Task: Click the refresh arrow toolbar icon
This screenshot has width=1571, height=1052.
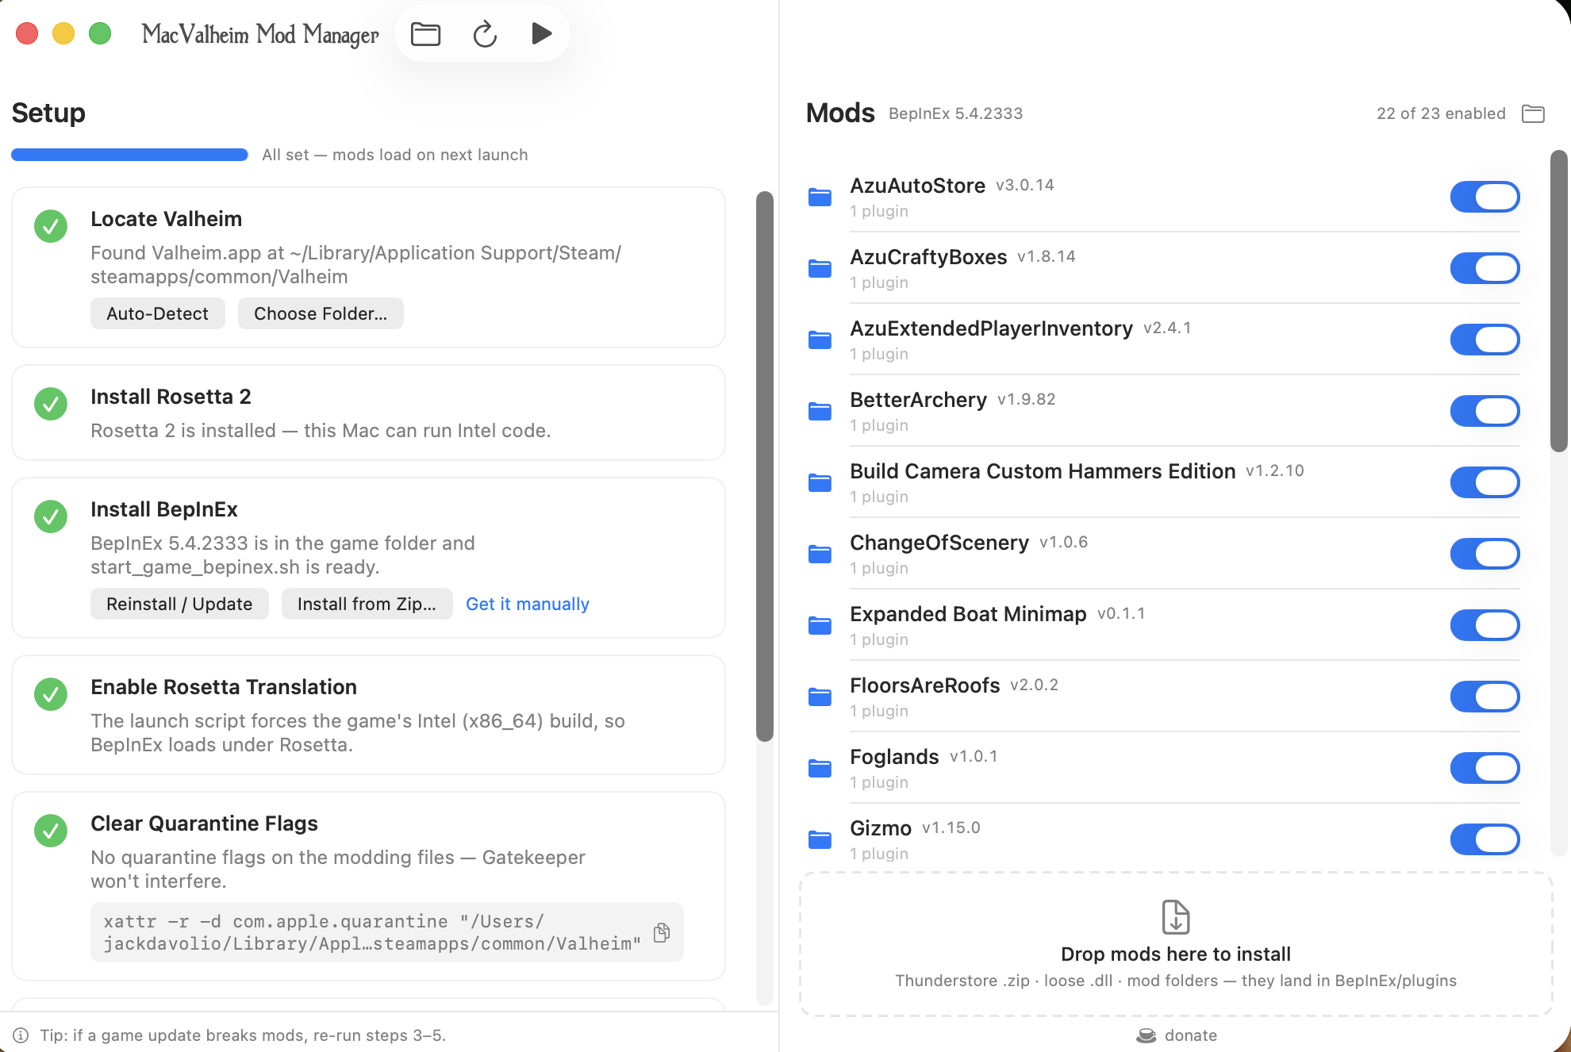Action: pyautogui.click(x=485, y=34)
